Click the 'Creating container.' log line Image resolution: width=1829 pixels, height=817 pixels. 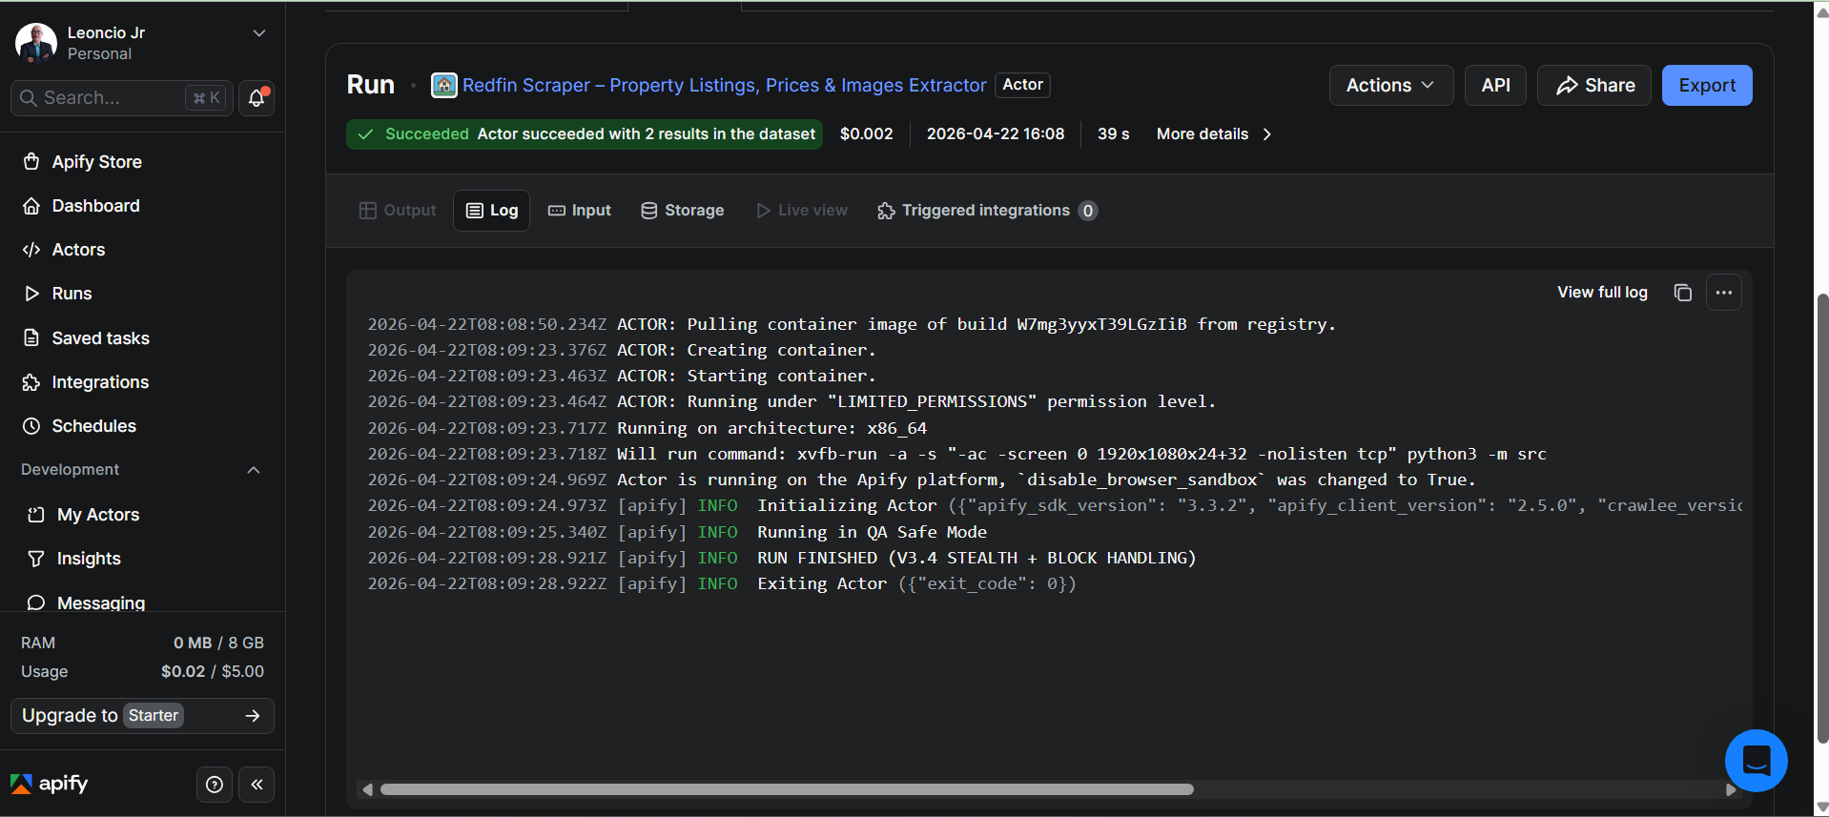622,350
